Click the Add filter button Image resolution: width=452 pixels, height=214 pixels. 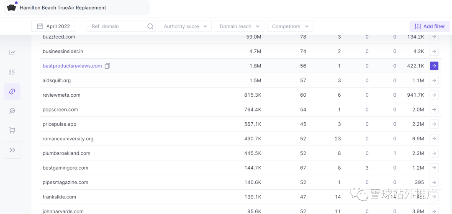click(429, 26)
